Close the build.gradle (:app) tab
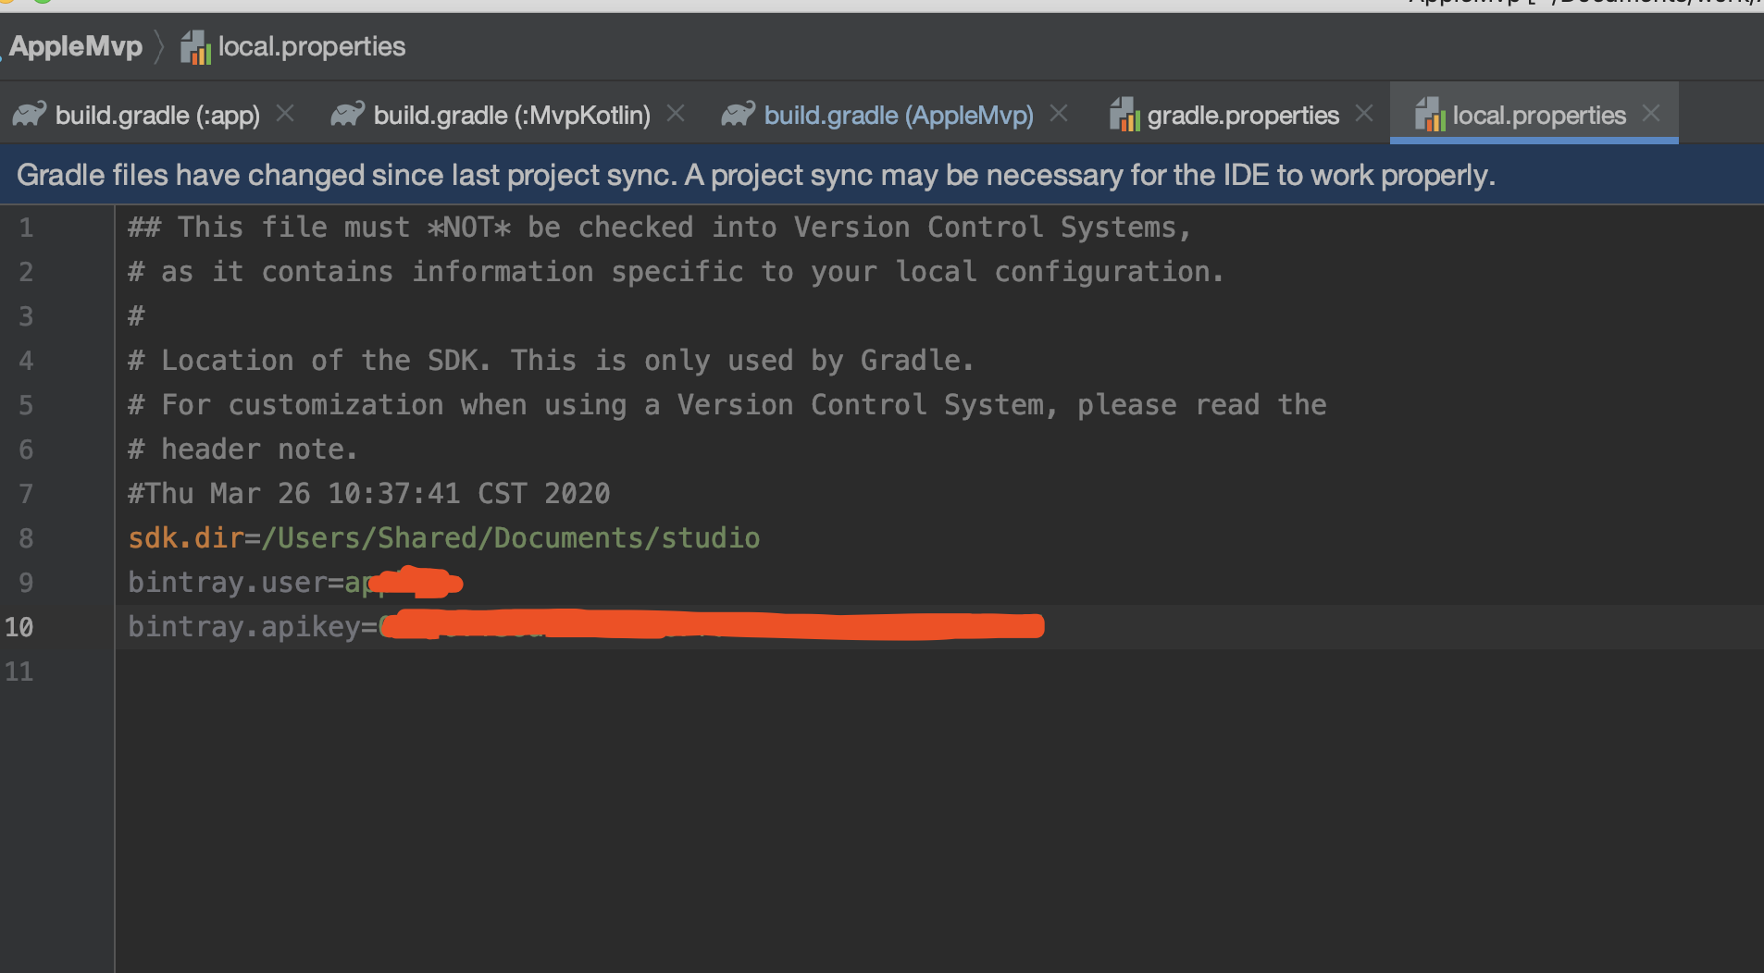This screenshot has width=1764, height=973. 285,114
